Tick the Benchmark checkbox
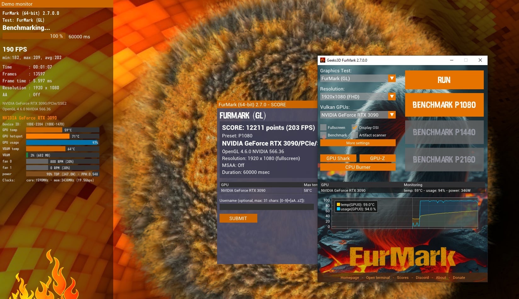The width and height of the screenshot is (519, 299). click(323, 135)
